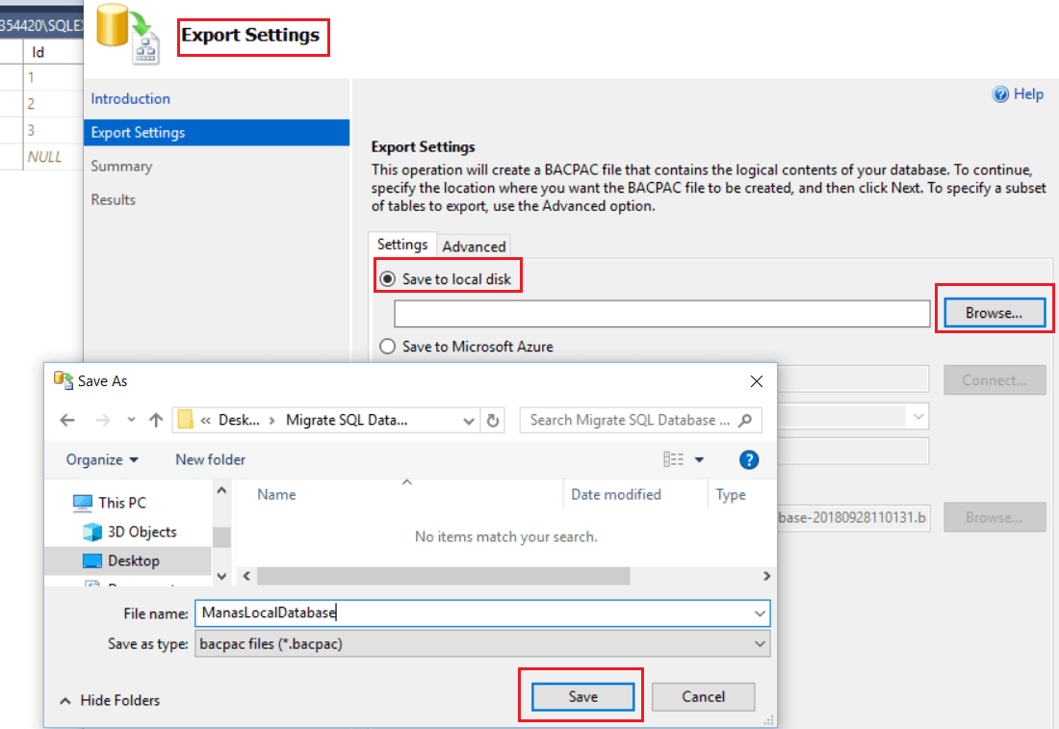Click grid cell with Id 3
Image resolution: width=1059 pixels, height=729 pixels.
53,130
